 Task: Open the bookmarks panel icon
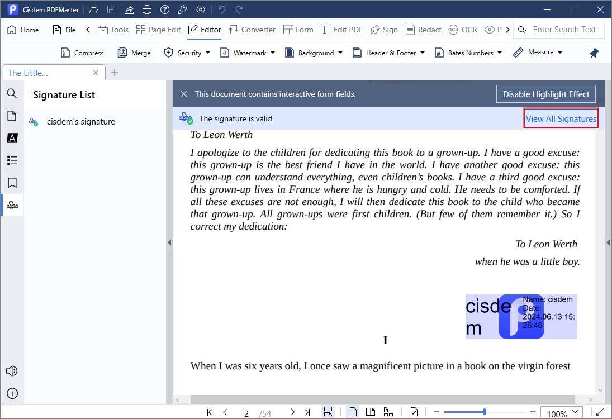(x=12, y=183)
